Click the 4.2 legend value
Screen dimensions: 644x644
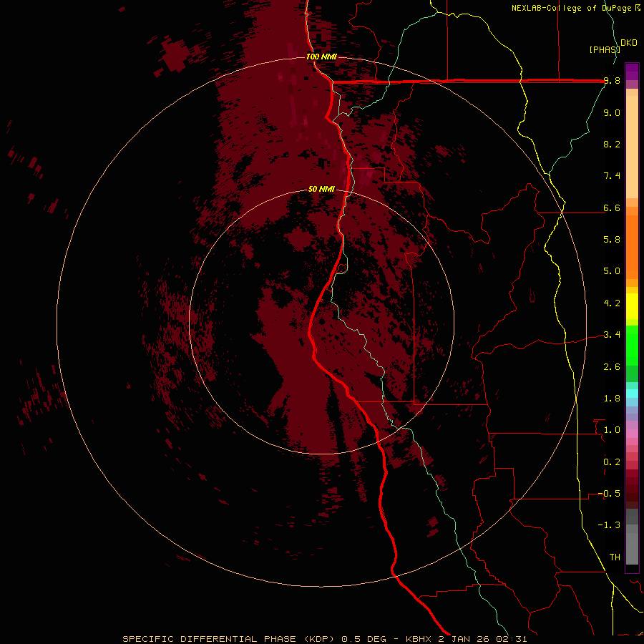point(612,303)
